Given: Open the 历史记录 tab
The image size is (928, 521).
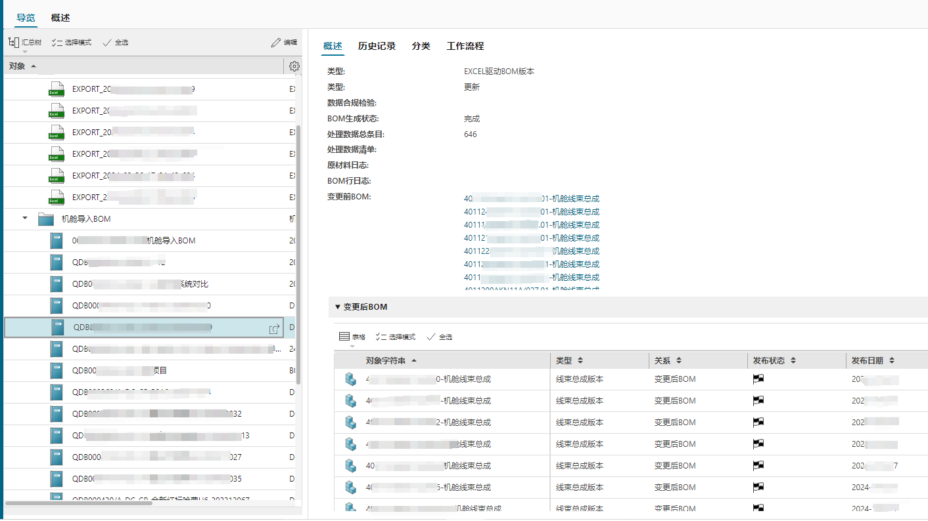Looking at the screenshot, I should 377,46.
